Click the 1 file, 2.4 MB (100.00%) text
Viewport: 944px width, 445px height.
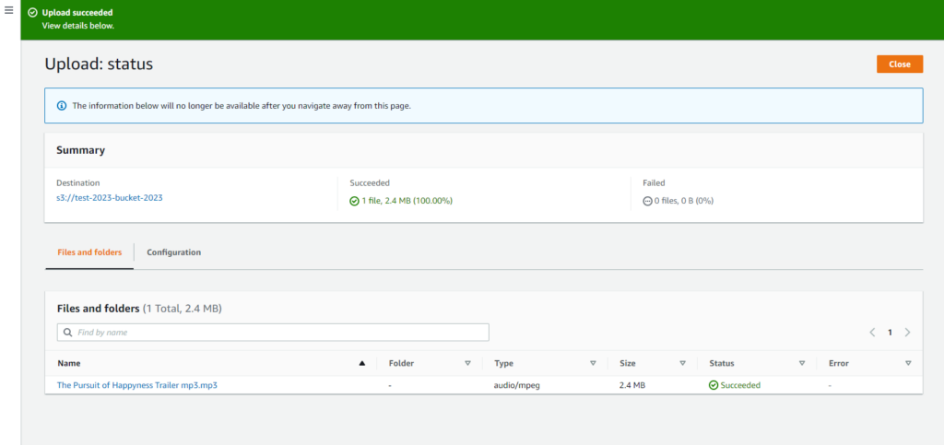[407, 201]
